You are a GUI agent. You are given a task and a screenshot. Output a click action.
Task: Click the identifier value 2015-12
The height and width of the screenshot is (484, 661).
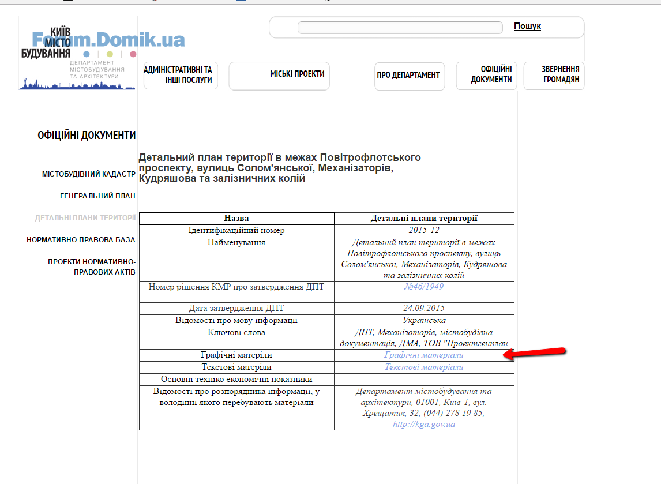[424, 230]
